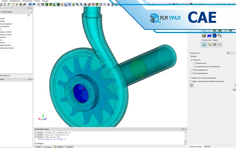Select the blue sphere icon in panel

tap(214, 36)
